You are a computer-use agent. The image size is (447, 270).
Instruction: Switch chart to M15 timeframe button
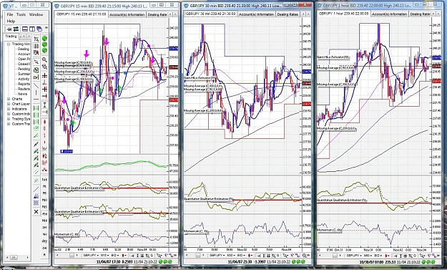(44, 207)
